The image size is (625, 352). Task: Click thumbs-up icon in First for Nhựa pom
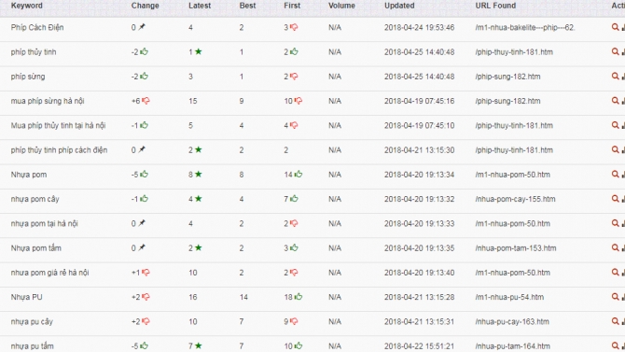click(299, 174)
